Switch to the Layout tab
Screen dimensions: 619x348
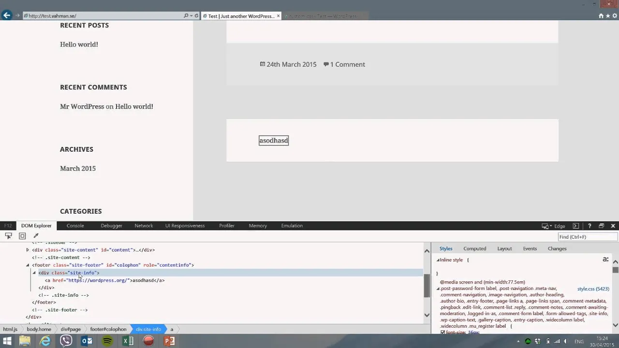click(504, 248)
